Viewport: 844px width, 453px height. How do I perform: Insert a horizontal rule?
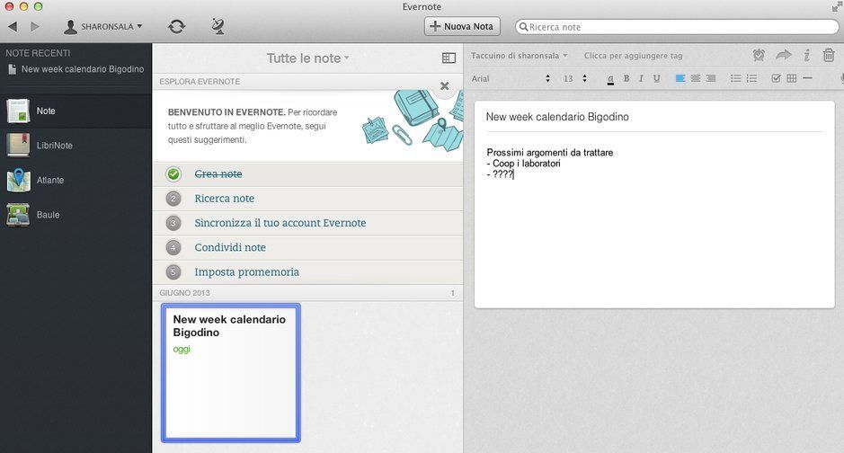807,78
